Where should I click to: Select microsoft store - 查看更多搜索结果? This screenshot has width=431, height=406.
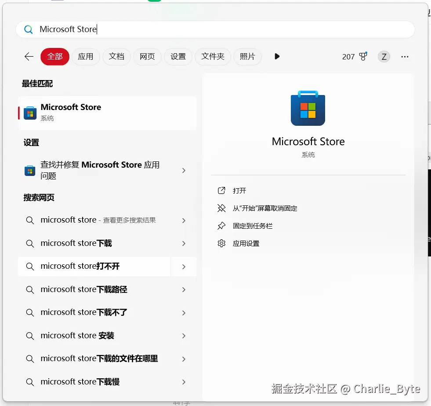(x=98, y=220)
